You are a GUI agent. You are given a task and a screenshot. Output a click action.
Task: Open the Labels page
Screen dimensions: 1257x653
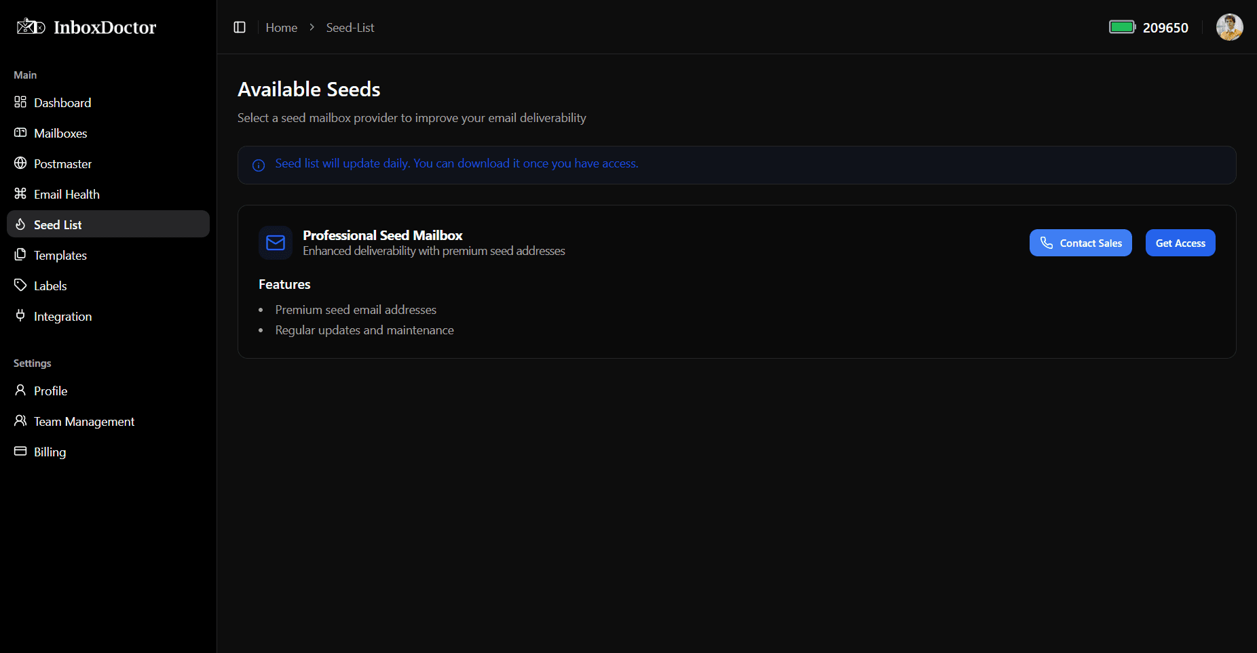pos(108,285)
